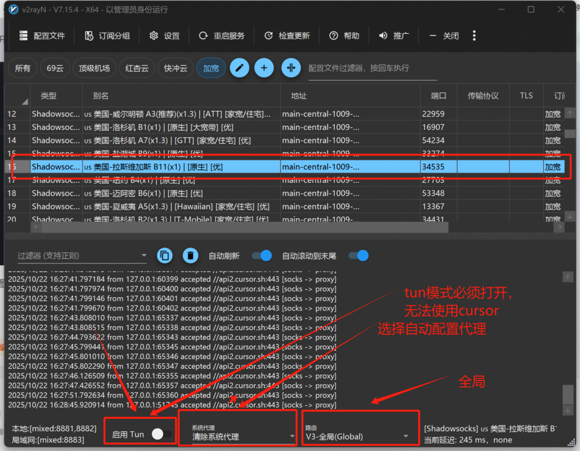
Task: Click the speed test icon beside plus
Action: pos(291,67)
